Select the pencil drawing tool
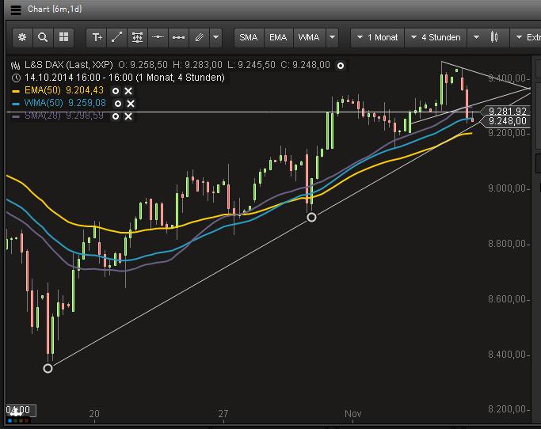 pos(199,37)
